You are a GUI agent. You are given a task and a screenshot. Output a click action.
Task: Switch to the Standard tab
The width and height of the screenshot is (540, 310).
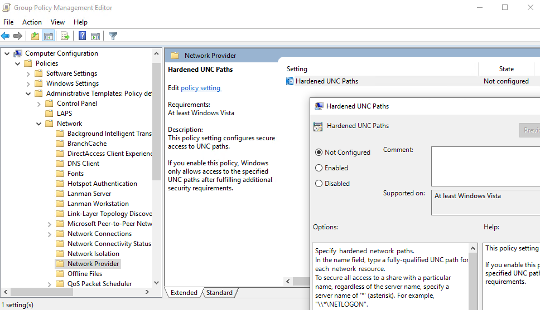point(219,293)
